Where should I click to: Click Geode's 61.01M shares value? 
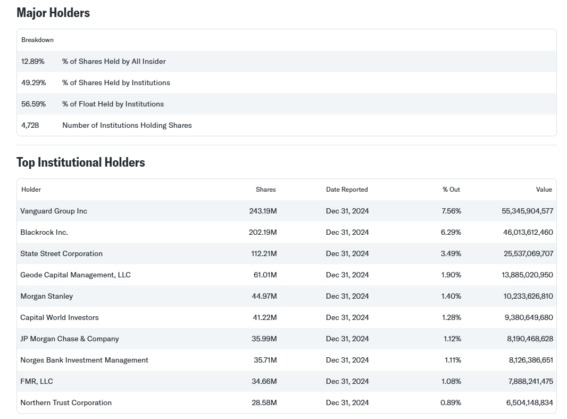[x=265, y=275]
